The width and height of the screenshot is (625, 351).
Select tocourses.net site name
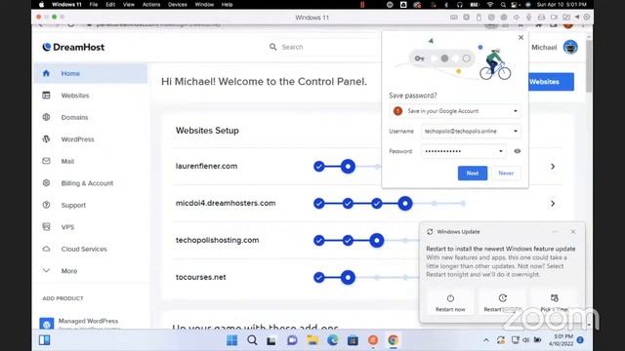click(200, 277)
